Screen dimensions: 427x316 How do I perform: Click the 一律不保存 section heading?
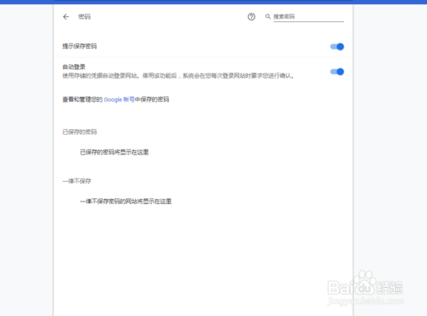(77, 181)
